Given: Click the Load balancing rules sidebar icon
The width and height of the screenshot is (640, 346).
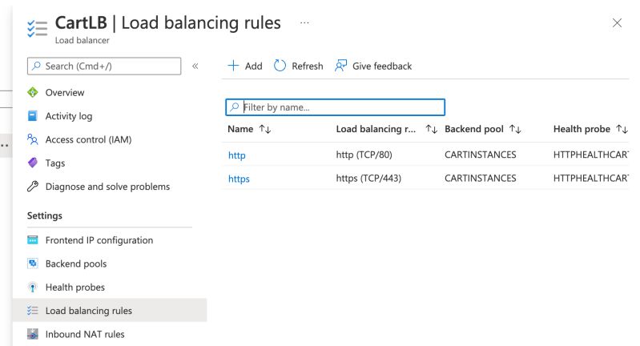Looking at the screenshot, I should pos(33,311).
